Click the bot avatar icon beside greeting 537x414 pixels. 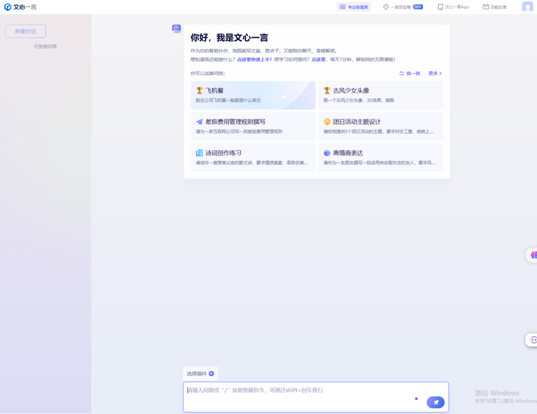click(176, 29)
